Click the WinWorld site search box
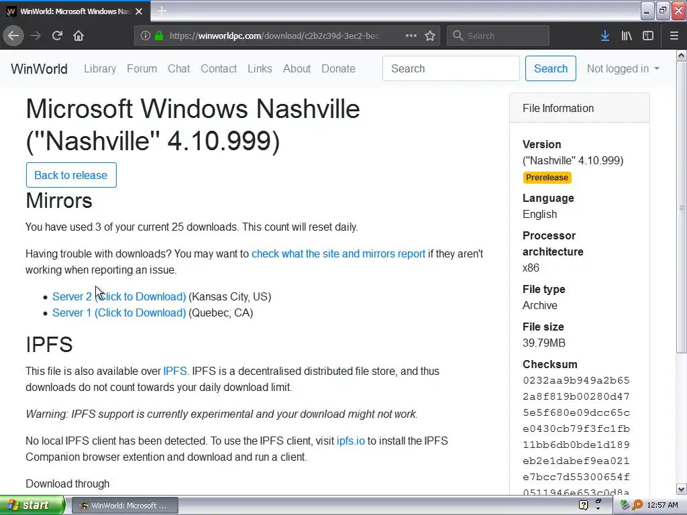The width and height of the screenshot is (687, 515). [451, 68]
